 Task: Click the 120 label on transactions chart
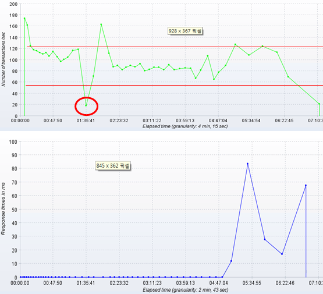pyautogui.click(x=13, y=49)
